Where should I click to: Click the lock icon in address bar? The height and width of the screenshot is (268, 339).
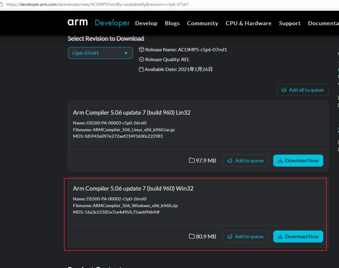coord(2,4)
